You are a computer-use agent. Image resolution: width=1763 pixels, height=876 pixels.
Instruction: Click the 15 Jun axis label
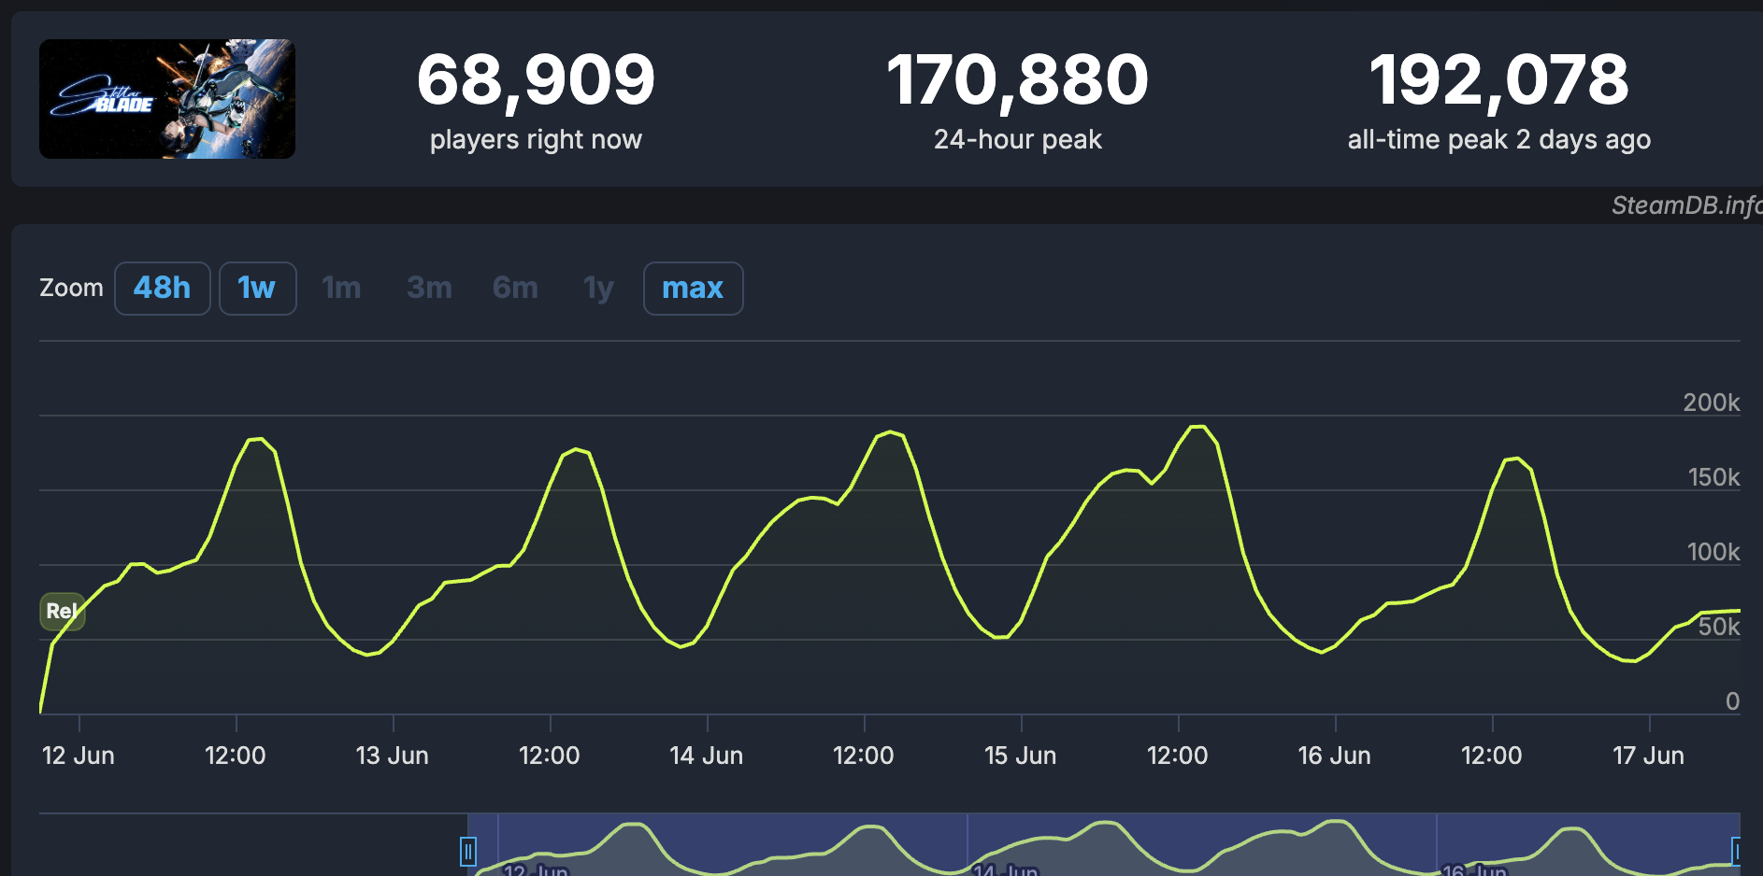(x=1021, y=756)
